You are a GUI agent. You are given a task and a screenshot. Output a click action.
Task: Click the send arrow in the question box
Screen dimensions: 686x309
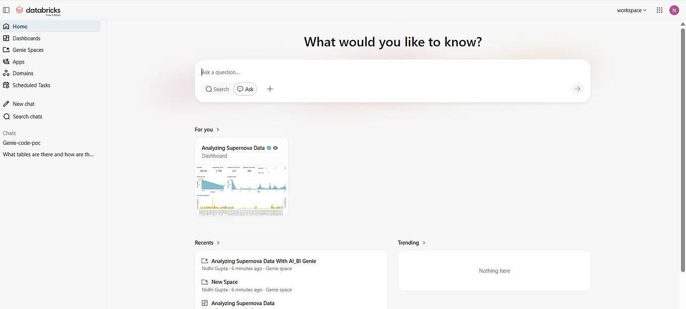tap(577, 89)
